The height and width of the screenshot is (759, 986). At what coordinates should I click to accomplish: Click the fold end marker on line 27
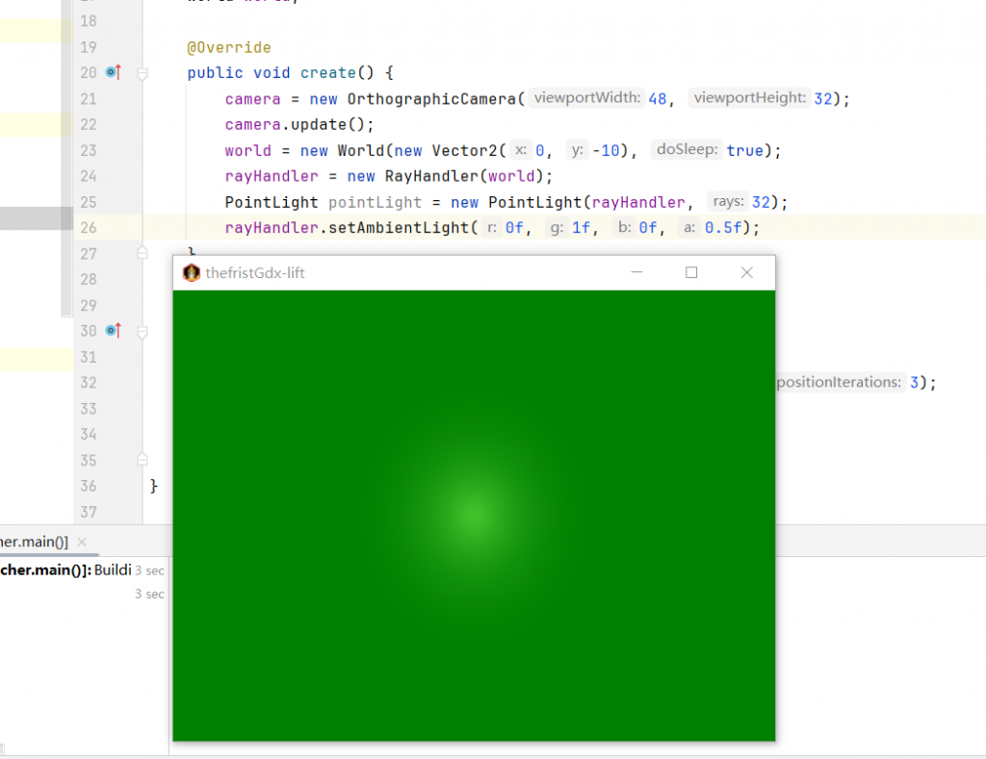143,253
